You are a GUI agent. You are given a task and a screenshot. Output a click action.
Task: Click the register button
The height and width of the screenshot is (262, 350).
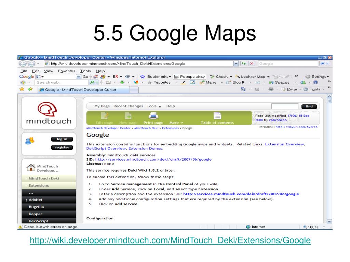pyautogui.click(x=62, y=147)
